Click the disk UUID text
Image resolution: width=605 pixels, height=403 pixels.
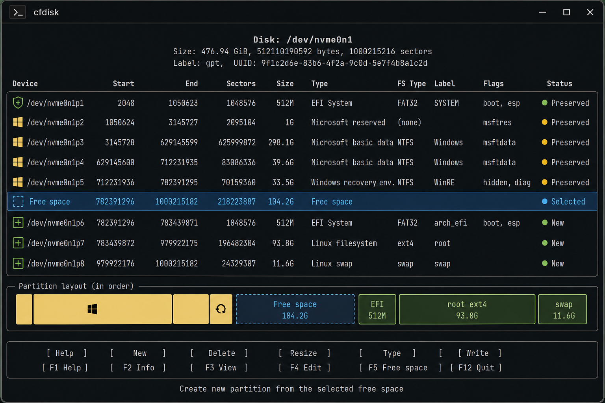(344, 63)
